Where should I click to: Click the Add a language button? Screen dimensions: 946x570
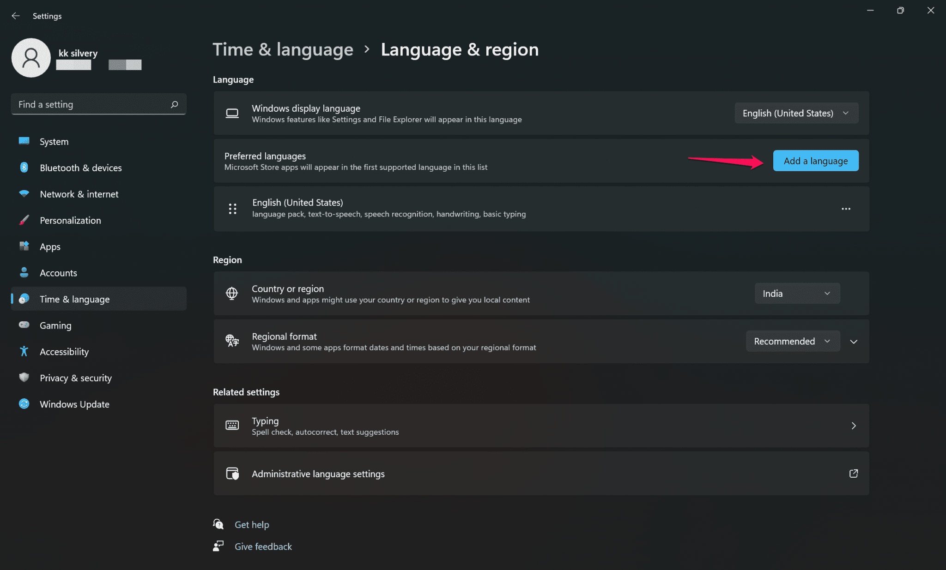click(815, 161)
